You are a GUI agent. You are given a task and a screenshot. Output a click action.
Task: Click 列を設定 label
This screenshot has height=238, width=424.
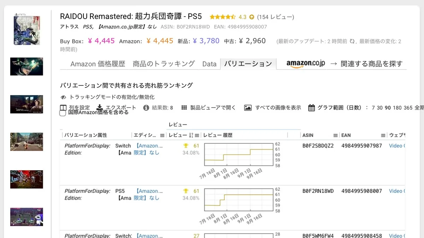[79, 108]
